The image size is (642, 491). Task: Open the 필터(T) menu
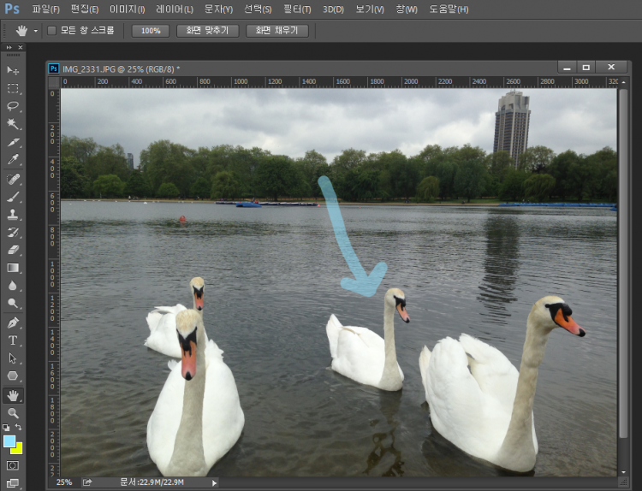tap(296, 9)
